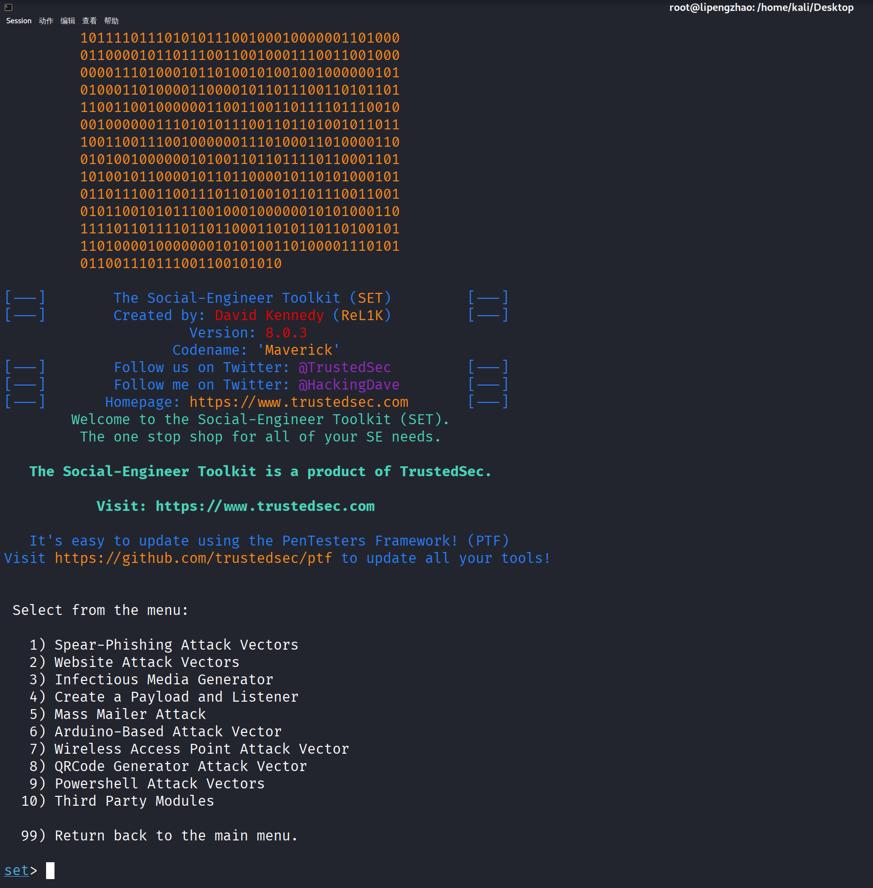The image size is (873, 888).
Task: Click option 2) Website Attack Vectors
Action: [x=134, y=662]
